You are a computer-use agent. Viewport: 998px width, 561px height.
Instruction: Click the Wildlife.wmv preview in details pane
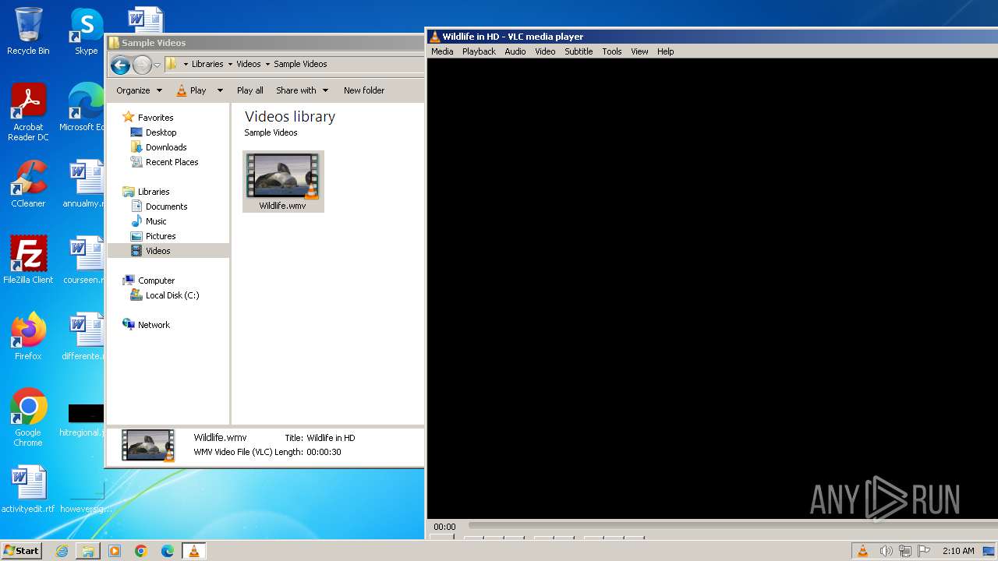(x=148, y=446)
